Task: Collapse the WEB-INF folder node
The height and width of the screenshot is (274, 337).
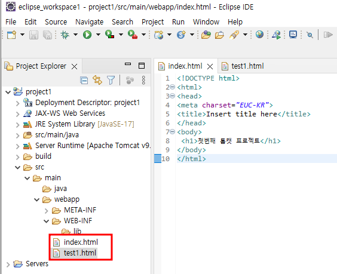Action: (46, 221)
